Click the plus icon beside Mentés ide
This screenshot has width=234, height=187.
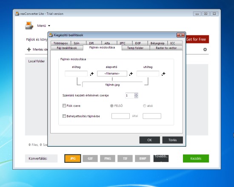[29, 49]
